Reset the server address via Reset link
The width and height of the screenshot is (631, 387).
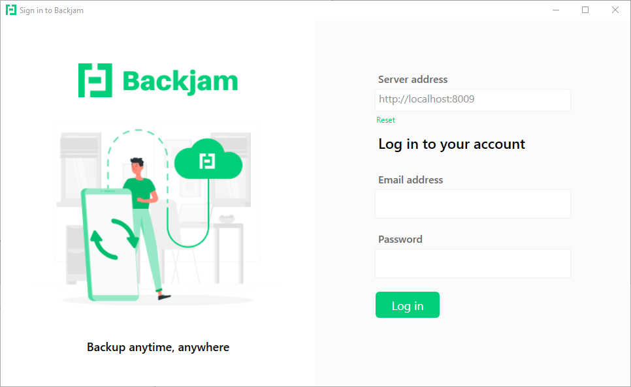click(x=385, y=120)
